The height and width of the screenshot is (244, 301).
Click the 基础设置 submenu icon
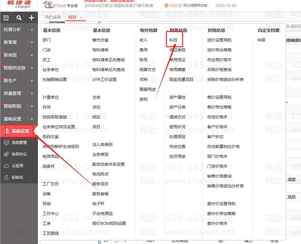pyautogui.click(x=7, y=131)
